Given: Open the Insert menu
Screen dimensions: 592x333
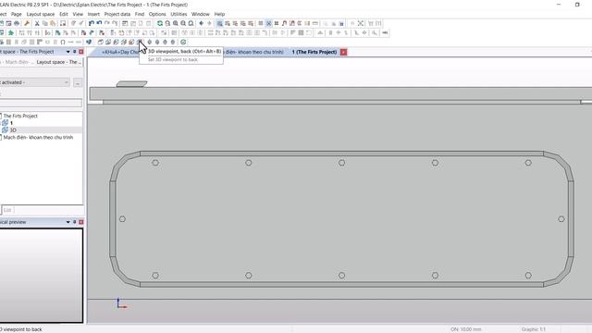Looking at the screenshot, I should tap(93, 14).
